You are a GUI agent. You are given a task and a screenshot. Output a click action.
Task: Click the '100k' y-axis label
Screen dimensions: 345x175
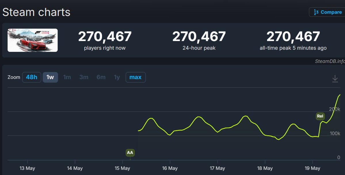(335, 133)
